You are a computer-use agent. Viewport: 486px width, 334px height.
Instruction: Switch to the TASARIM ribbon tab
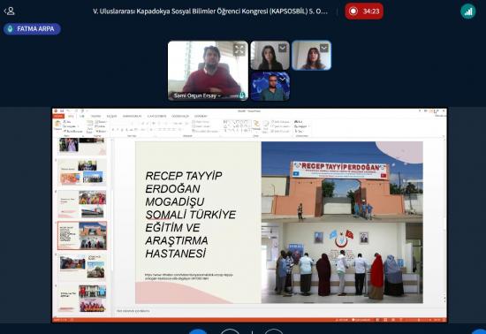[95, 116]
